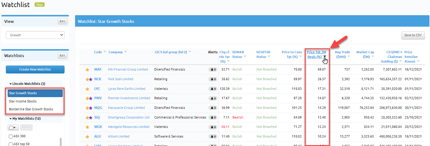The image size is (430, 146).
Task: Click the Tour badge next to Watchlist
Action: tap(40, 5)
